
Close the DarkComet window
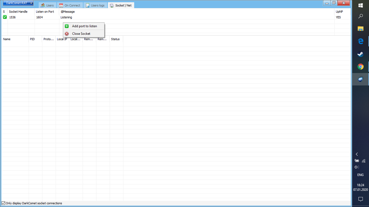(344, 3)
